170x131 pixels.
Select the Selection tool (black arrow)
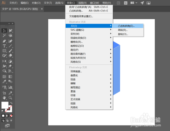(x=4, y=30)
